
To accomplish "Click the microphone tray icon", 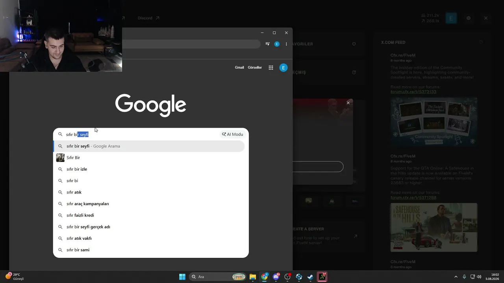I will pyautogui.click(x=464, y=277).
